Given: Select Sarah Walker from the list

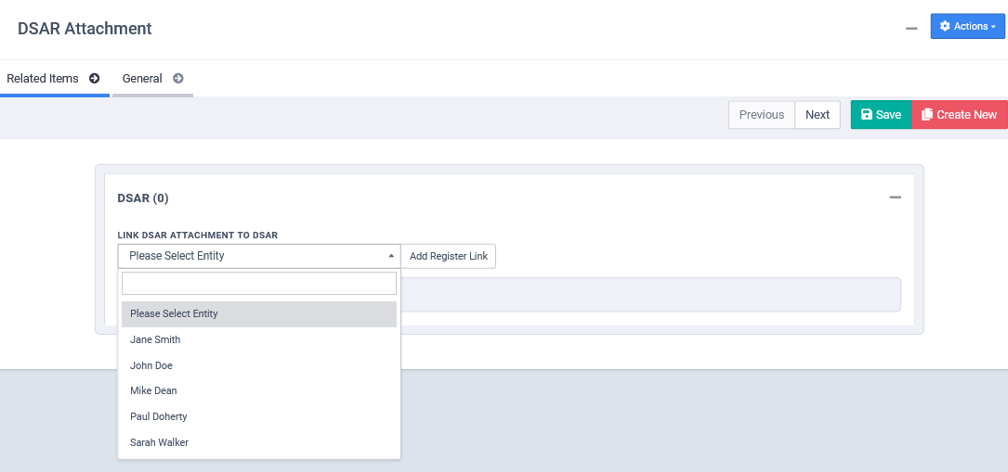Looking at the screenshot, I should 259,442.
